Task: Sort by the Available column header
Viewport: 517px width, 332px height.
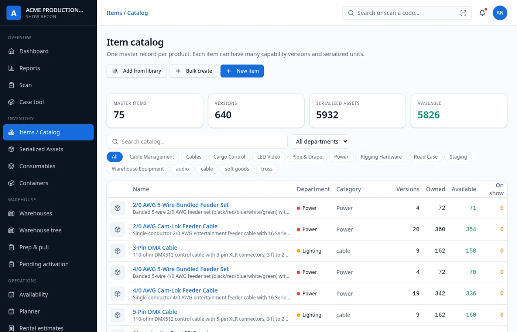Action: tap(463, 189)
